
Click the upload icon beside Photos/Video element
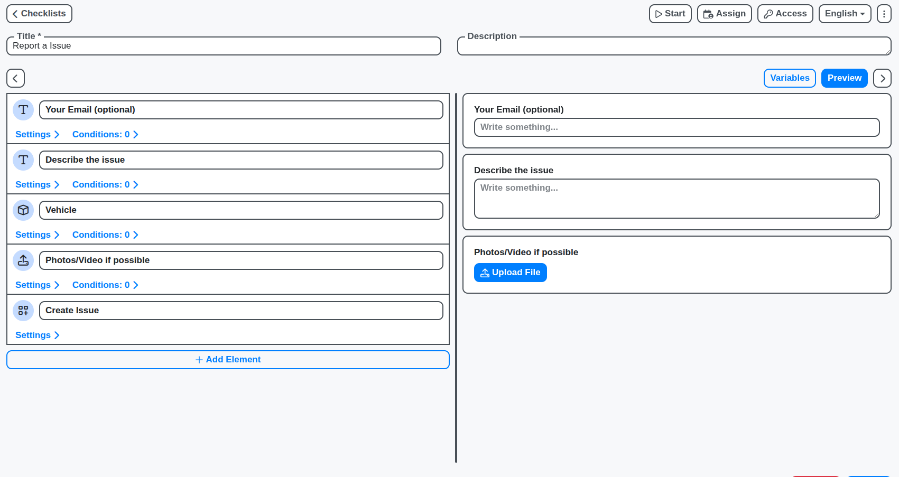click(23, 260)
